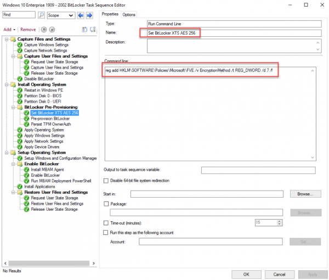The height and width of the screenshot is (280, 329).
Task: Click the find search magnifier icon
Action: [41, 15]
